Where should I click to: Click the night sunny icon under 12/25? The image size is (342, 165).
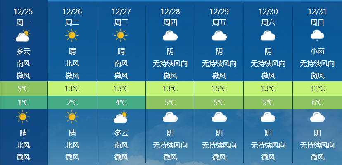tap(23, 117)
